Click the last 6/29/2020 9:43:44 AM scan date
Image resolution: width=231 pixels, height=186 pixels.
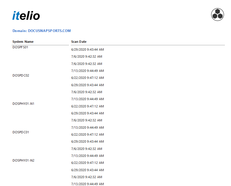click(x=87, y=170)
